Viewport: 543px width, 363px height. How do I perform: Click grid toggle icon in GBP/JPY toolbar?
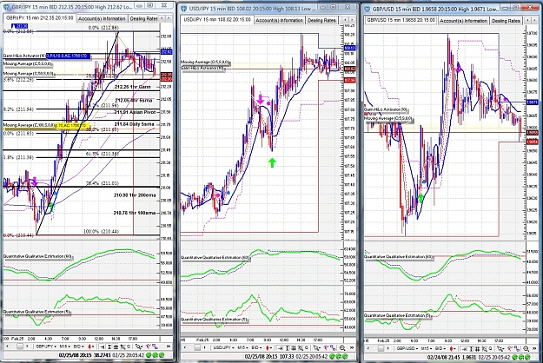click(116, 346)
